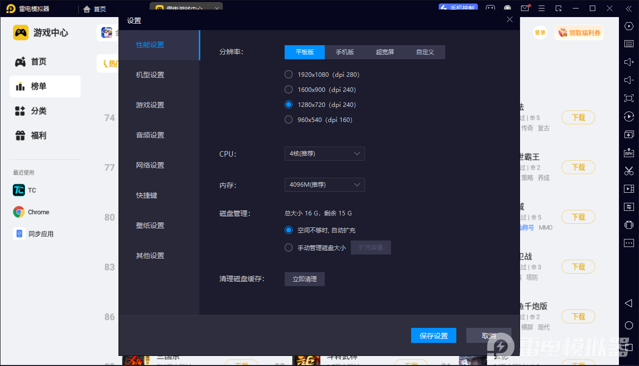Click 下载 button beside 千炮版 game
The height and width of the screenshot is (366, 639).
[578, 317]
